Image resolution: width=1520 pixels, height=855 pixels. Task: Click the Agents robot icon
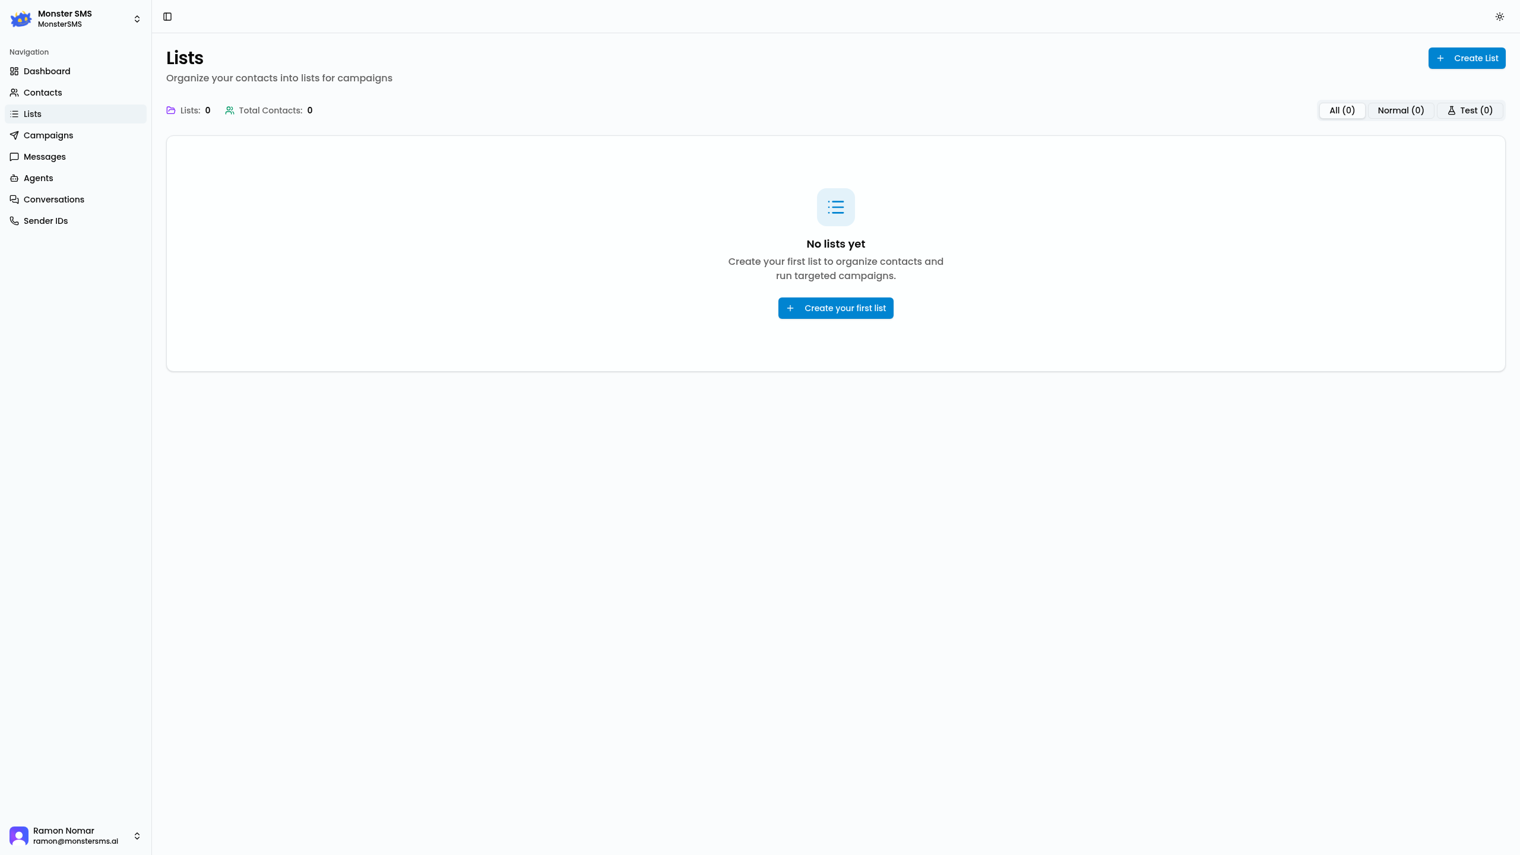tap(14, 178)
